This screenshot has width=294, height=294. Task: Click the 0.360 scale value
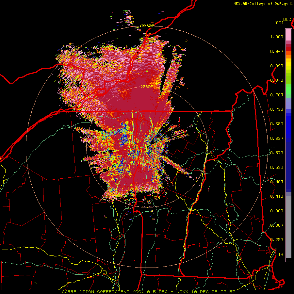click(x=277, y=211)
